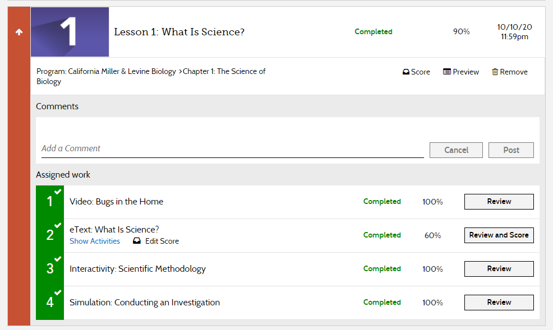The image size is (553, 330).
Task: Review the Bugs in the Home video
Action: (499, 202)
